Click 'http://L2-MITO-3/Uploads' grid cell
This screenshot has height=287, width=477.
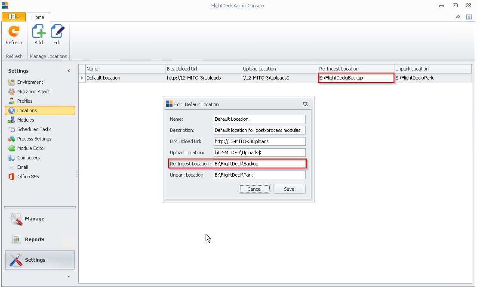(203, 78)
